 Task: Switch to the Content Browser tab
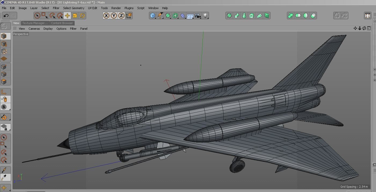[62, 23]
